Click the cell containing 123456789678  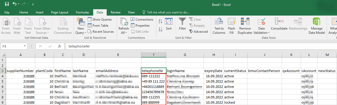[x=154, y=92]
